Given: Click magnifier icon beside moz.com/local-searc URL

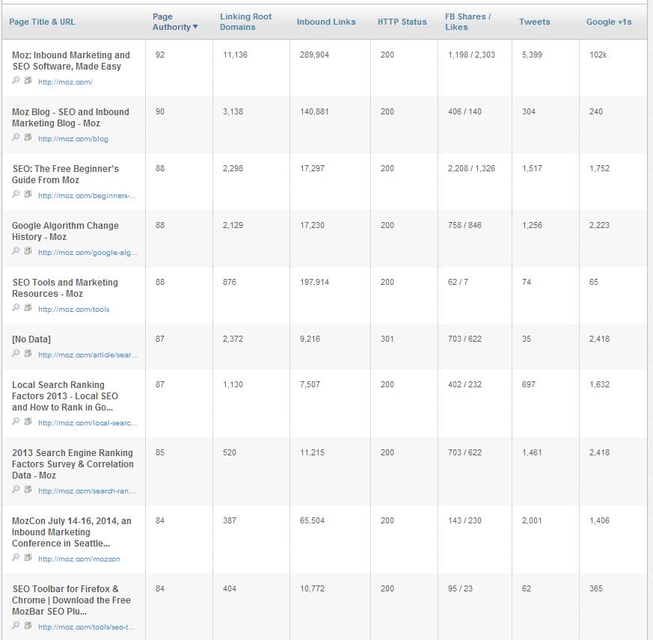Looking at the screenshot, I should click(16, 421).
